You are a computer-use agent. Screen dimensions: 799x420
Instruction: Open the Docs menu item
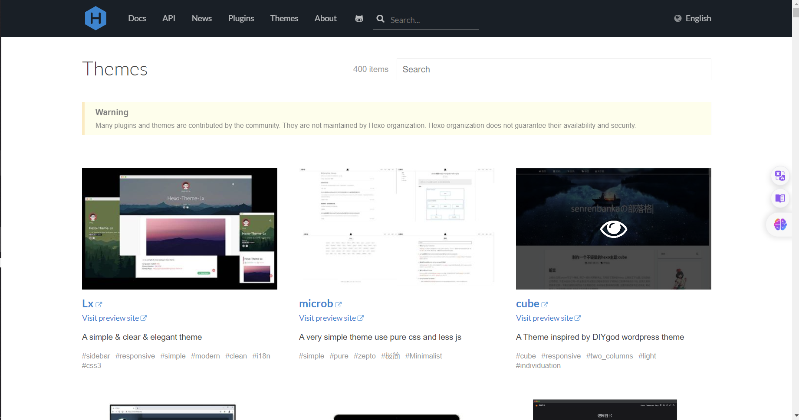tap(137, 18)
